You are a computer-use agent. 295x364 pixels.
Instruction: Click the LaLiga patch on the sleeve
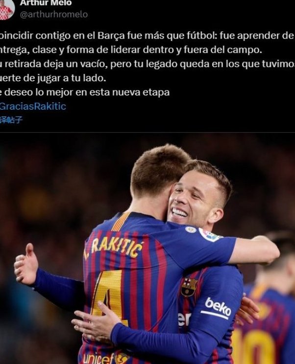tap(210, 235)
